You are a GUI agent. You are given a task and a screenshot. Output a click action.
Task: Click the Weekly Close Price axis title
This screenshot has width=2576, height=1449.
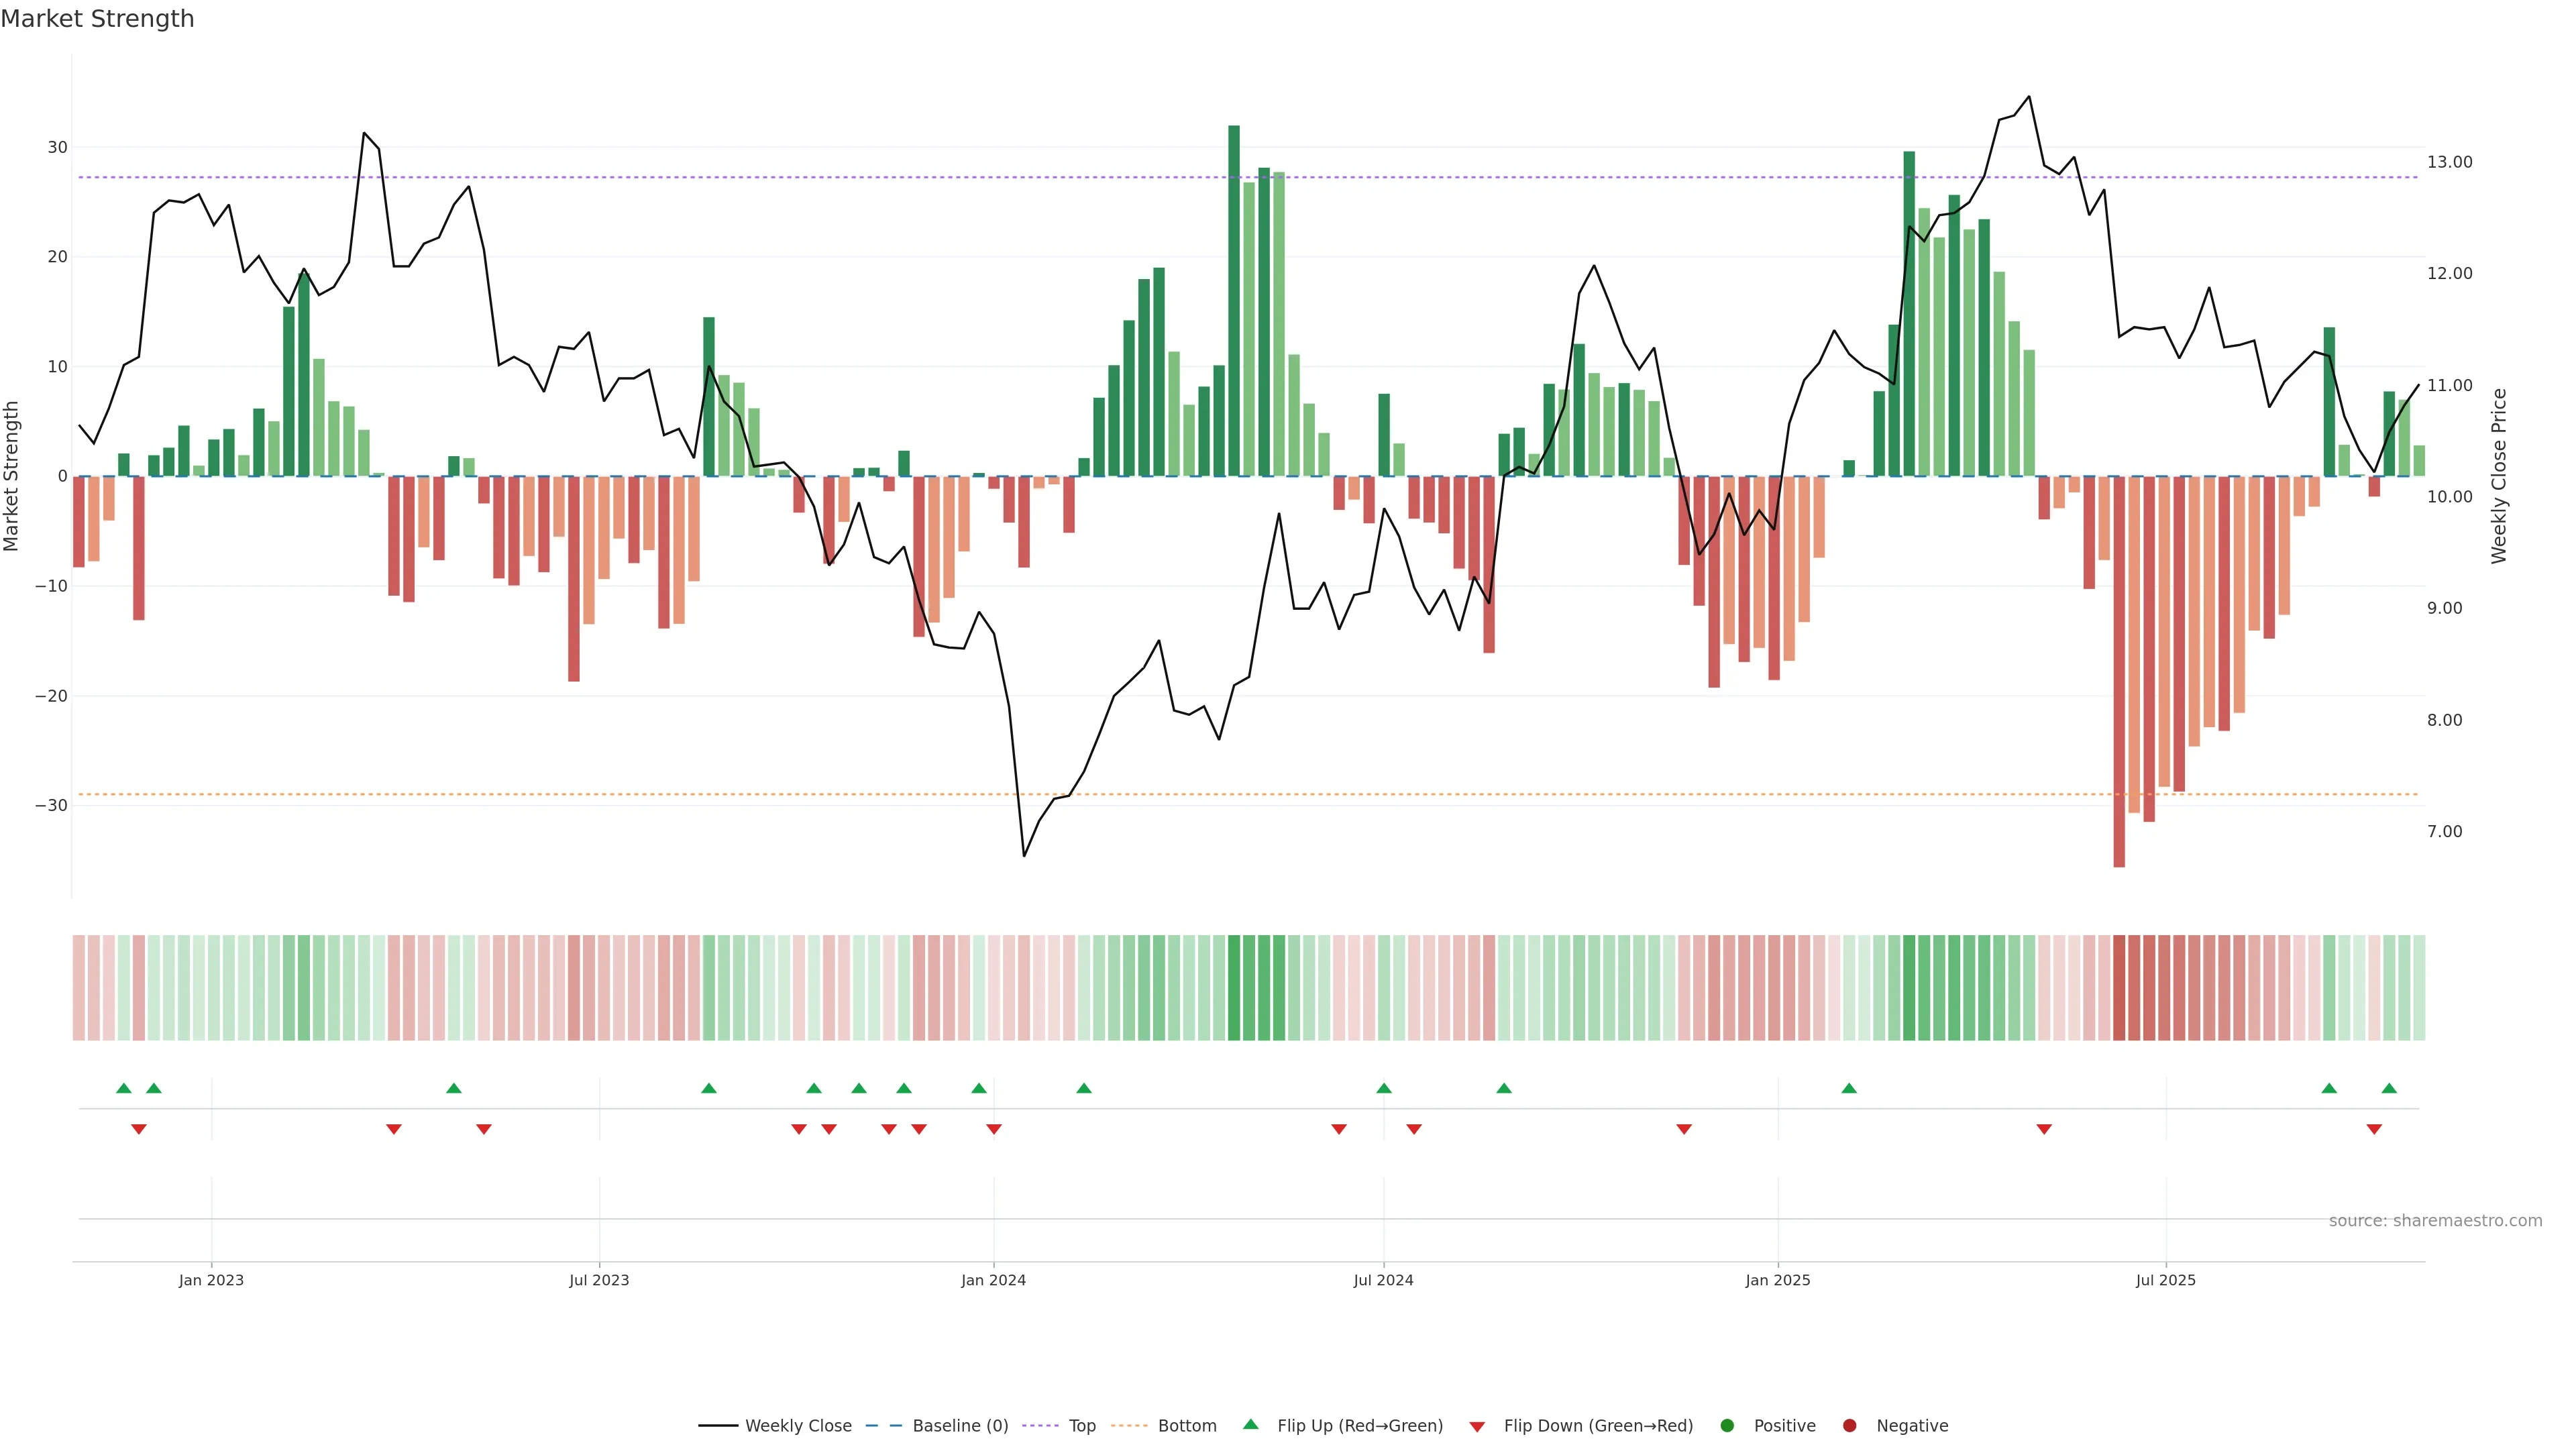(x=2499, y=476)
